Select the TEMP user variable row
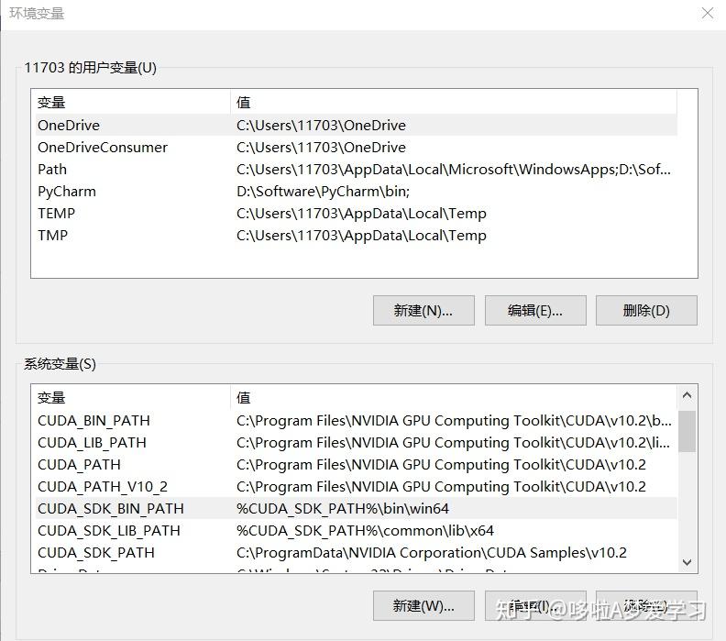The height and width of the screenshot is (641, 726). (x=57, y=214)
